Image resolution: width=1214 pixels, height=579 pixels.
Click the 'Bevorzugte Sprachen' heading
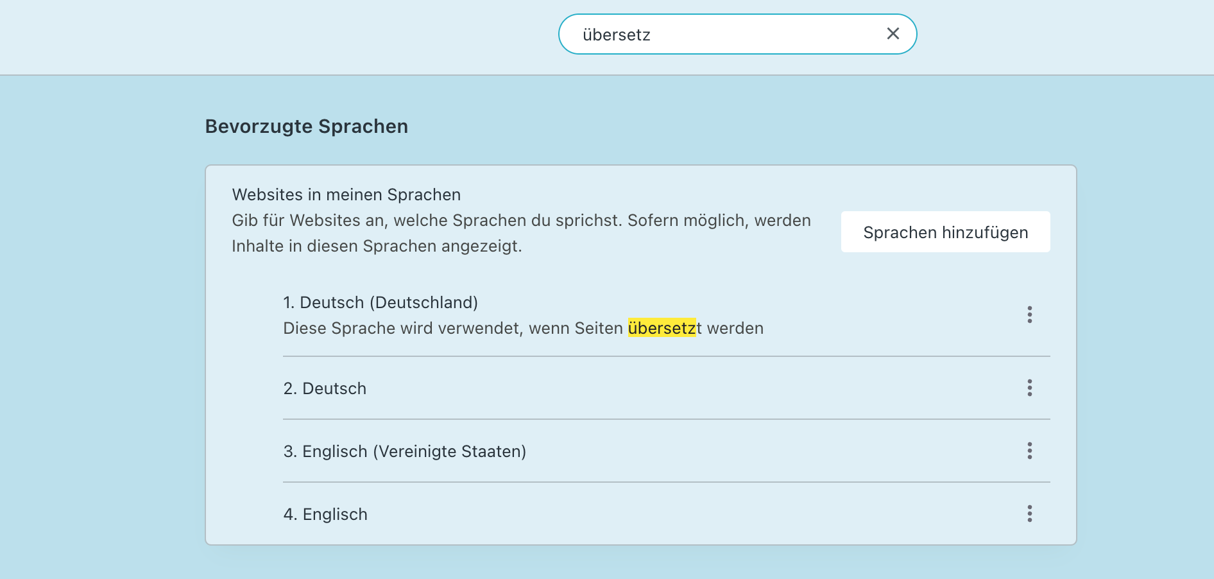pyautogui.click(x=307, y=126)
